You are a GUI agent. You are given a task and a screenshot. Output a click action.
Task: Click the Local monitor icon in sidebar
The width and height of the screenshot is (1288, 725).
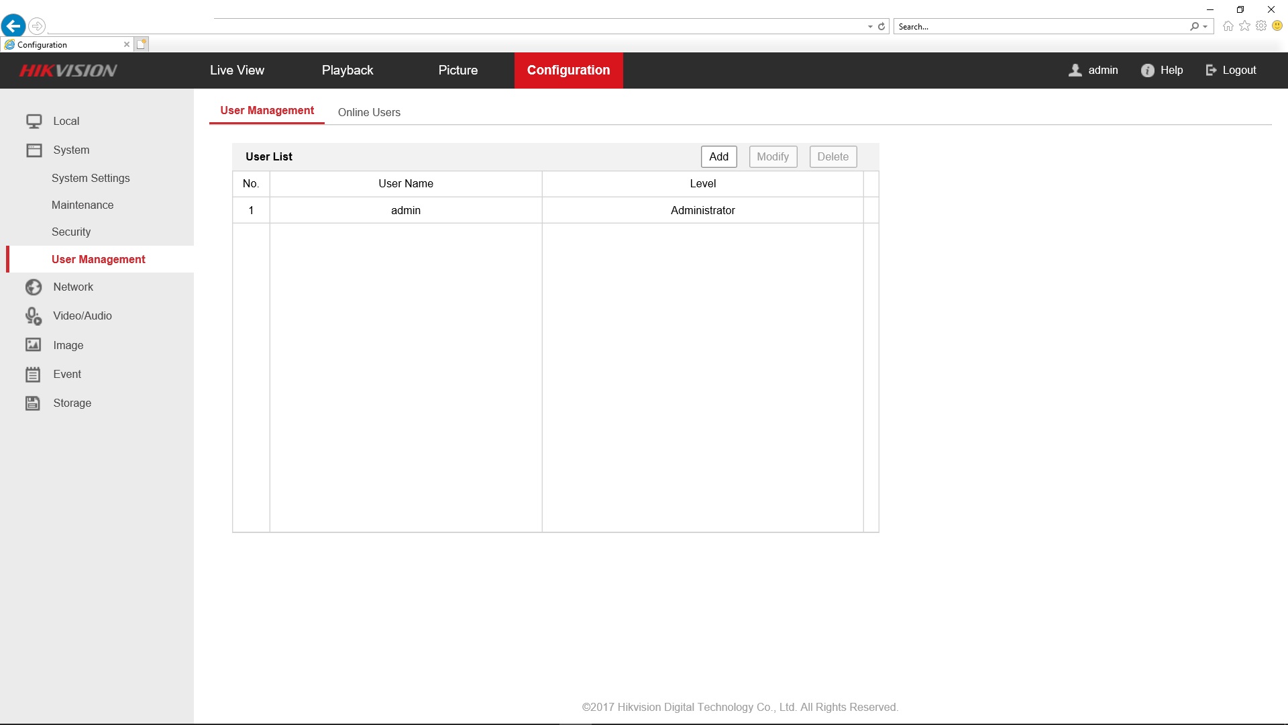(34, 121)
